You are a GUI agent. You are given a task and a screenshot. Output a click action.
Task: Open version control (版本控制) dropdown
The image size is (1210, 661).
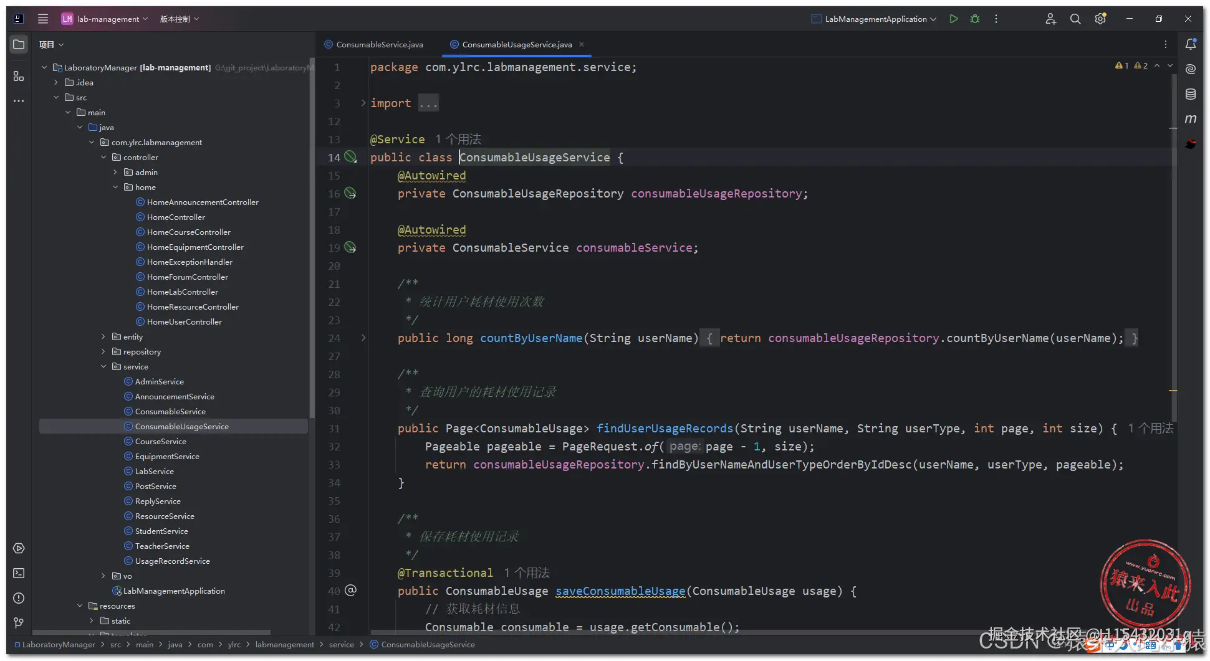tap(180, 19)
